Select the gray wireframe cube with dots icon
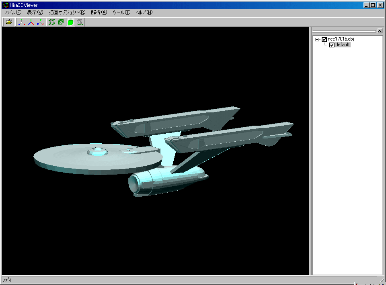The width and height of the screenshot is (386, 285). pos(80,22)
